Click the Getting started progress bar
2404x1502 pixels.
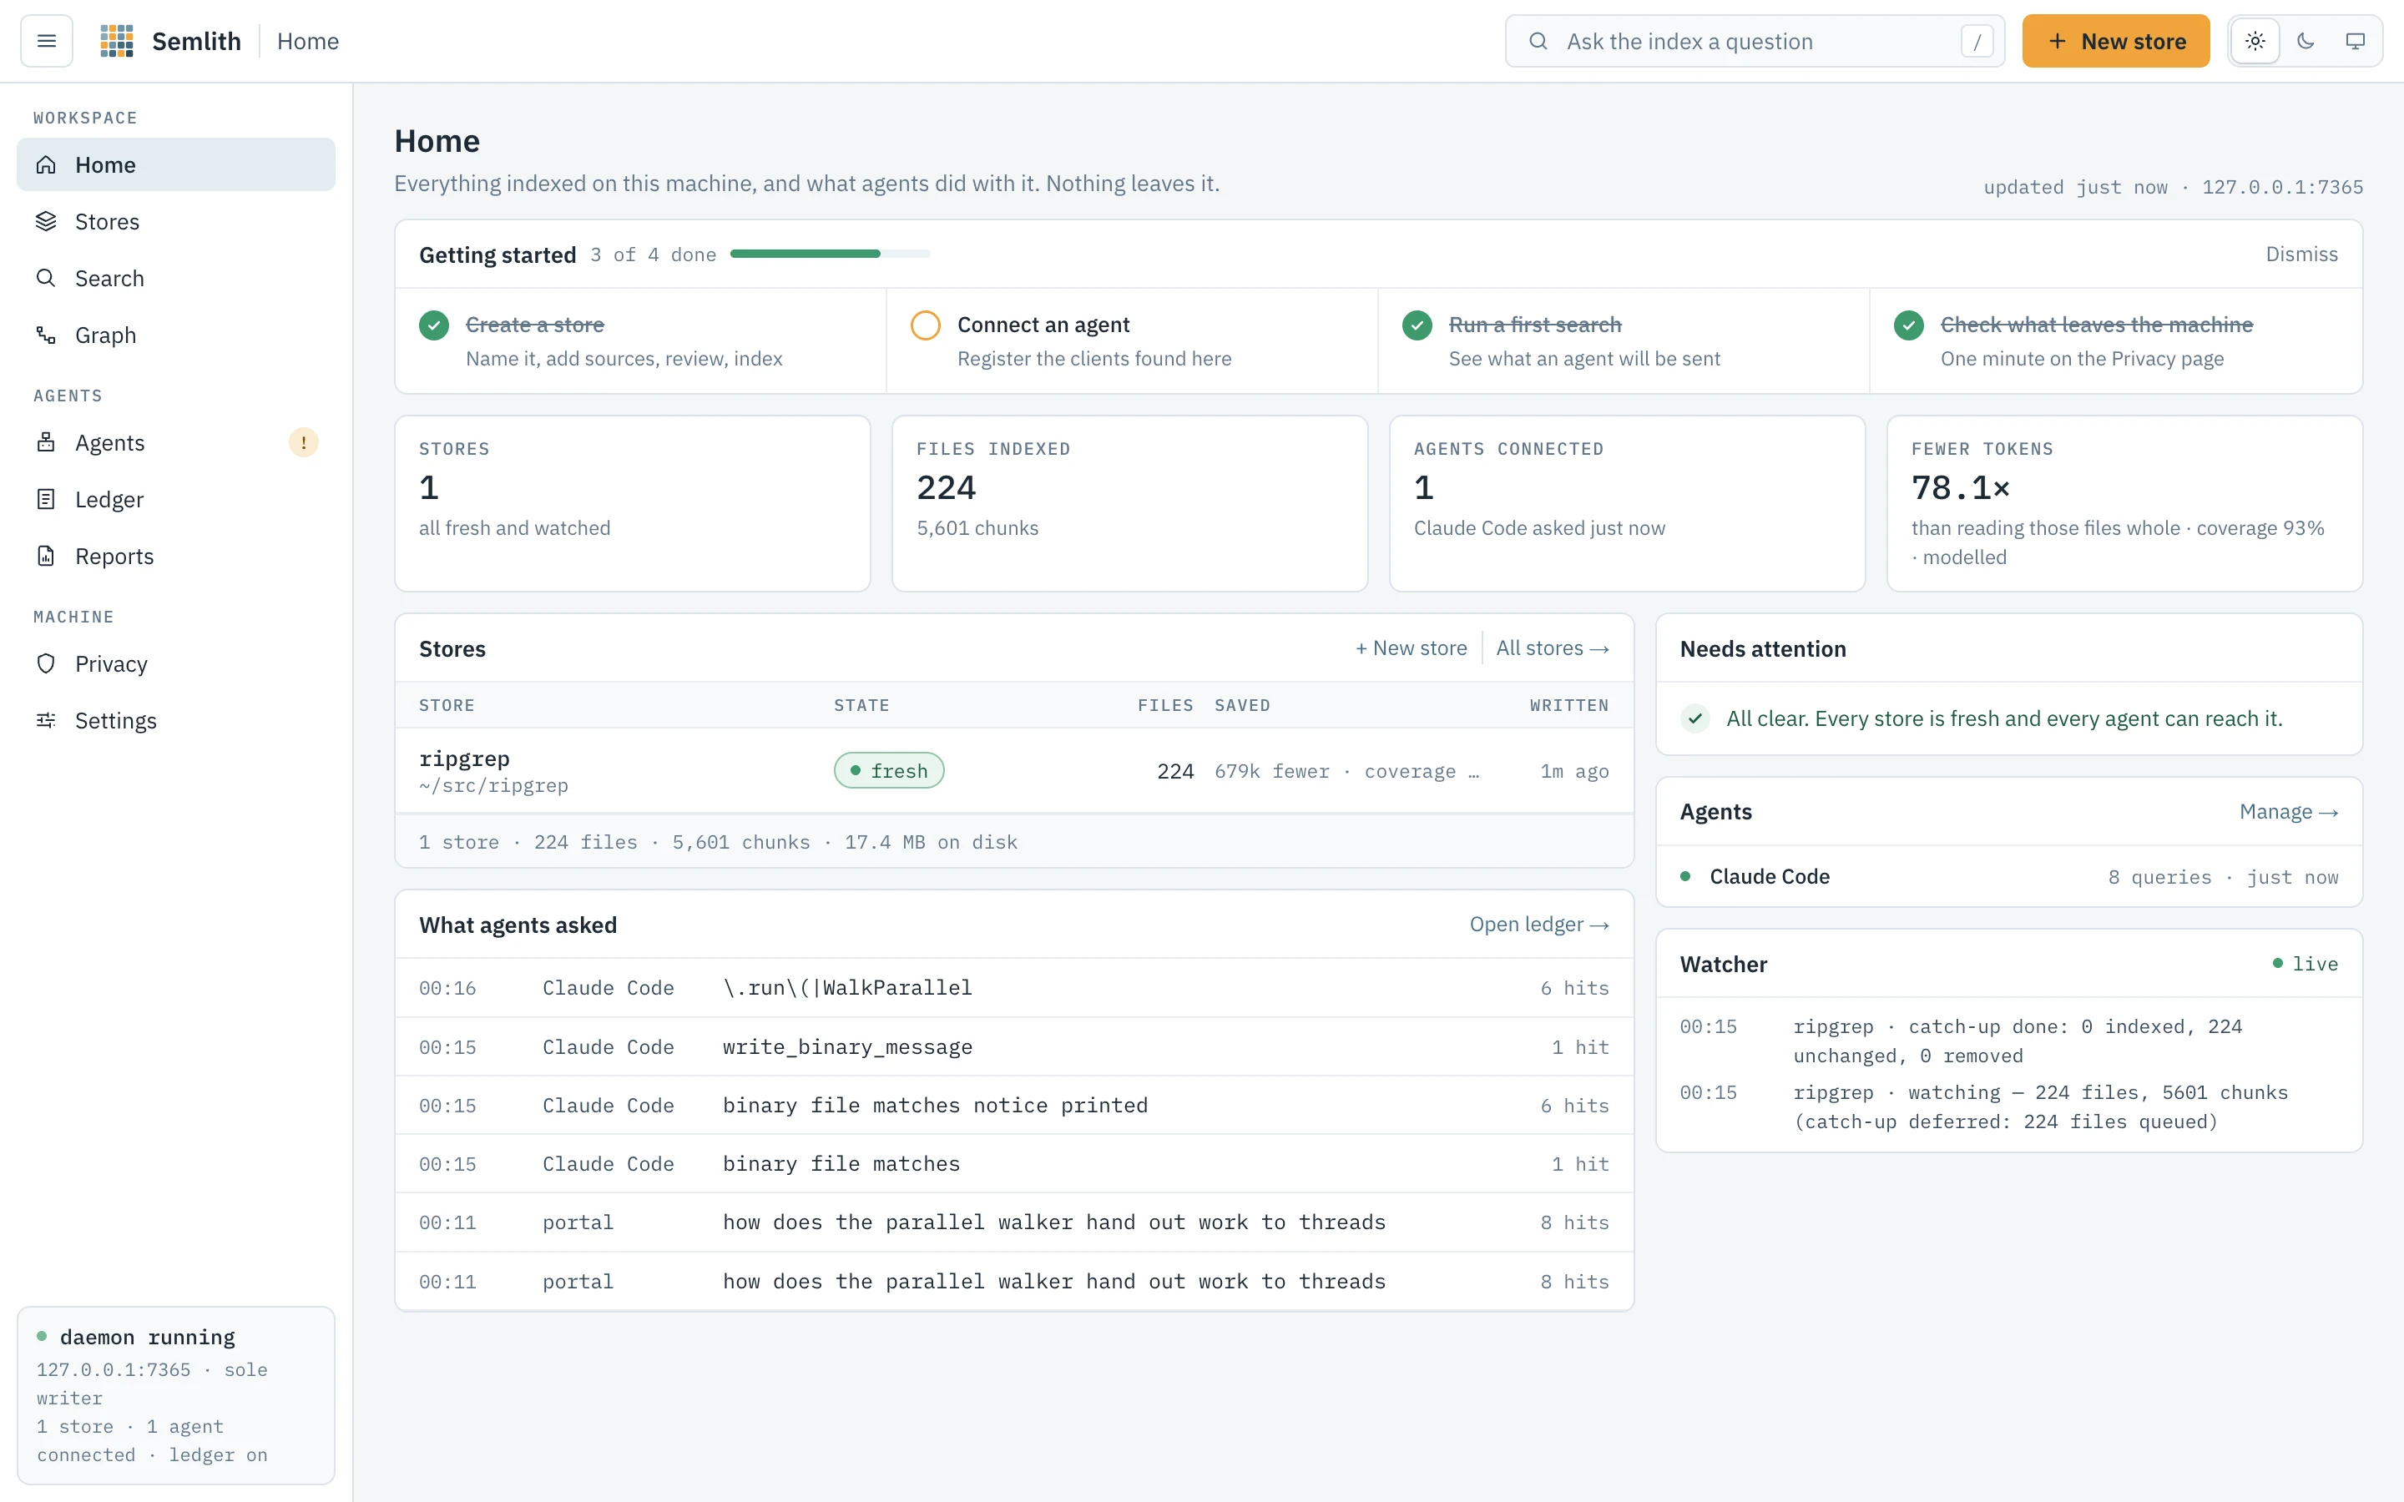click(830, 255)
